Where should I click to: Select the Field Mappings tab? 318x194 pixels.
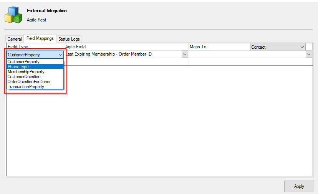[x=40, y=38]
